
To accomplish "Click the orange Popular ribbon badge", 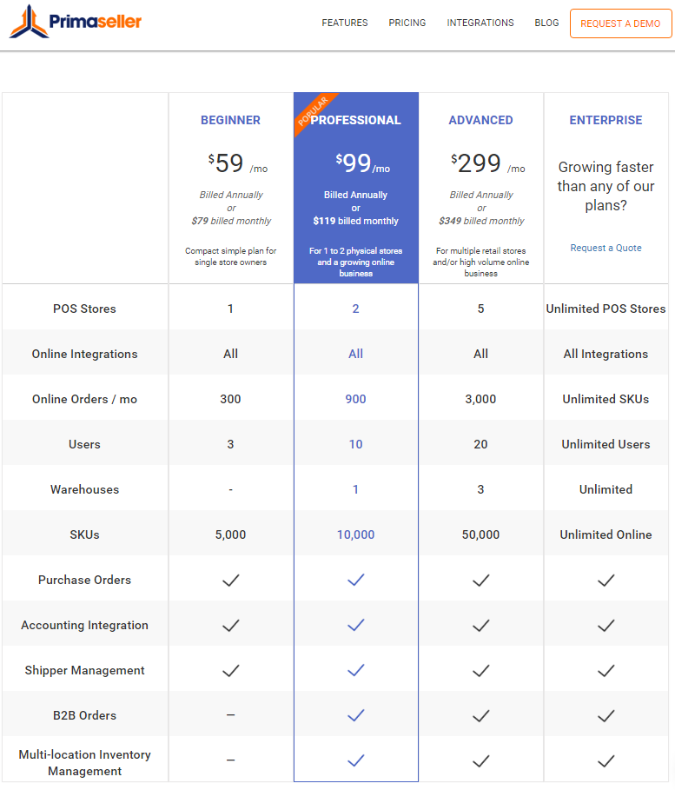I will [x=313, y=111].
